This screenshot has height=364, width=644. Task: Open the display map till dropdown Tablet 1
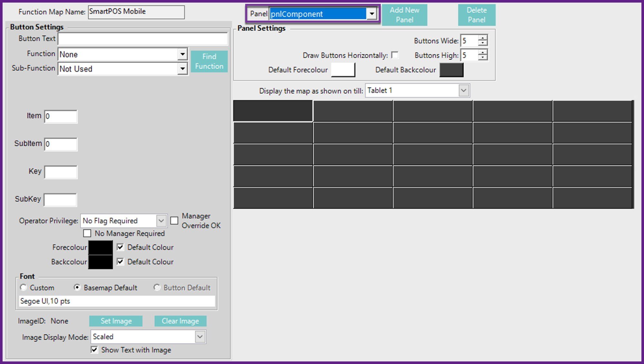[464, 91]
